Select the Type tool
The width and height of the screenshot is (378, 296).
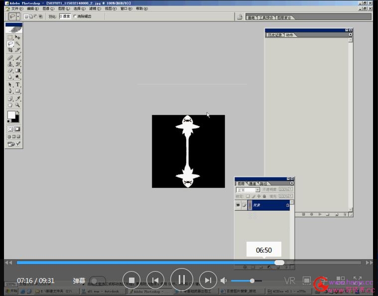(x=17, y=85)
